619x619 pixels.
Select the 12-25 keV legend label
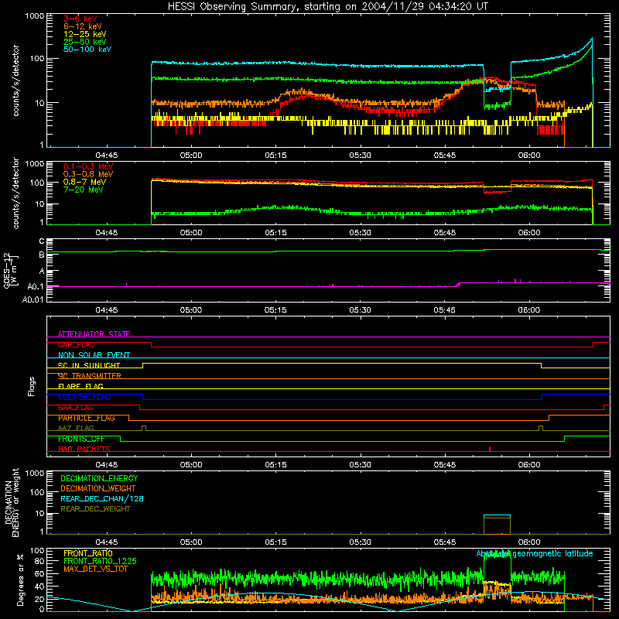pos(85,34)
